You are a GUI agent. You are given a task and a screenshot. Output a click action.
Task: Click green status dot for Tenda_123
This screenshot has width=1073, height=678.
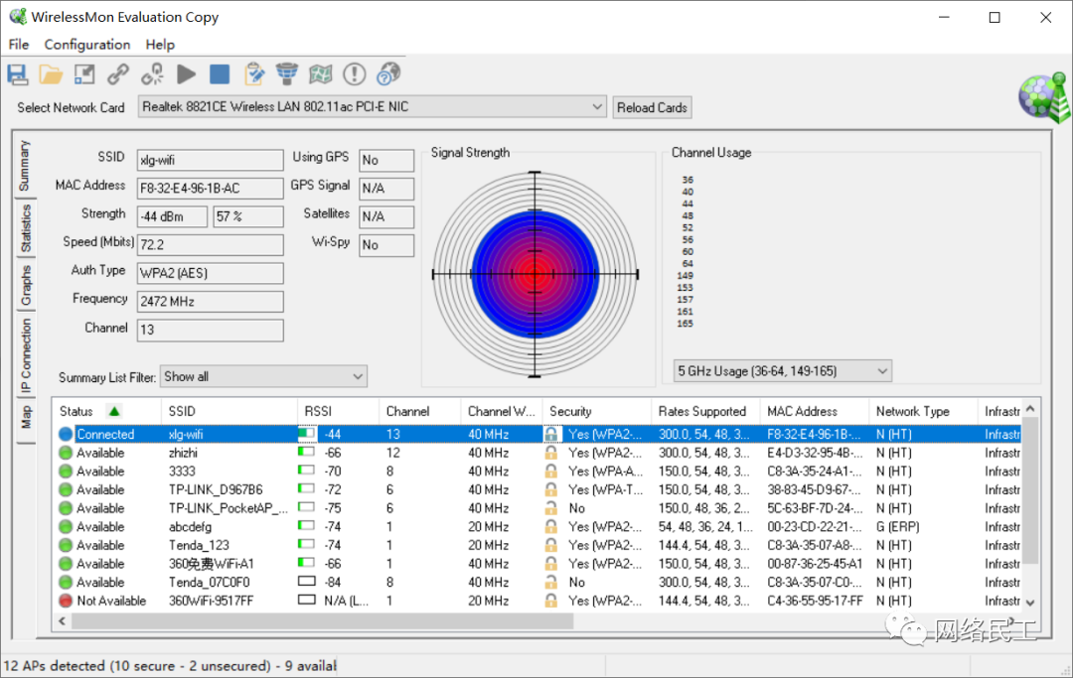66,545
